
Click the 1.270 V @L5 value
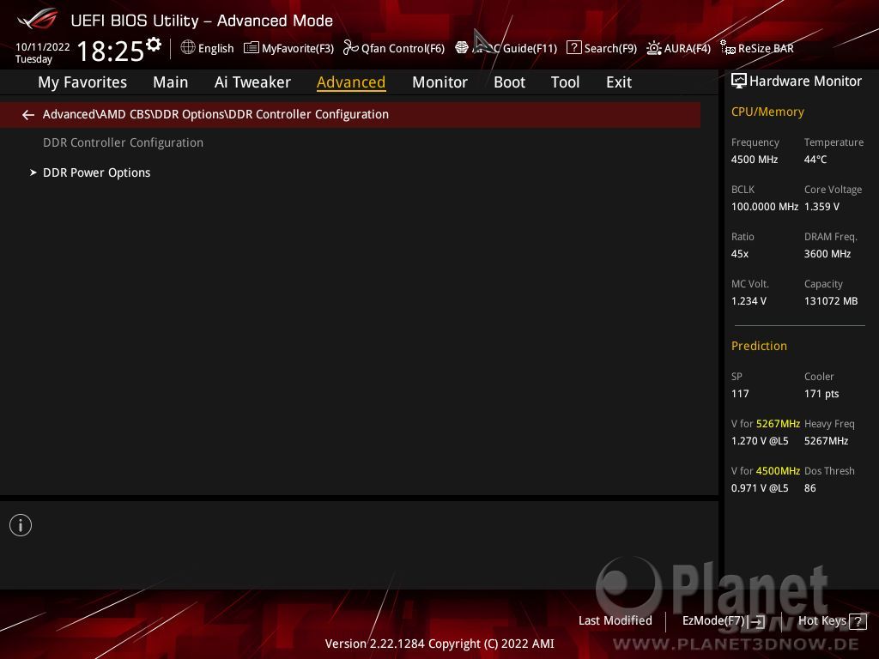tap(760, 440)
